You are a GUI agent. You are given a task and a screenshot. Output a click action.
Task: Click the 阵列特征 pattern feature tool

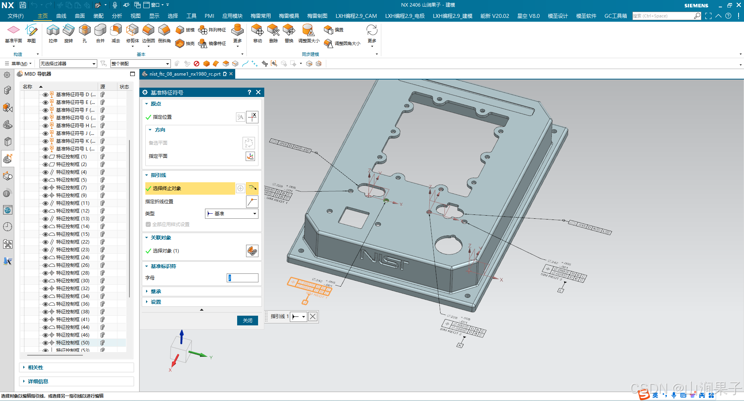pyautogui.click(x=212, y=30)
